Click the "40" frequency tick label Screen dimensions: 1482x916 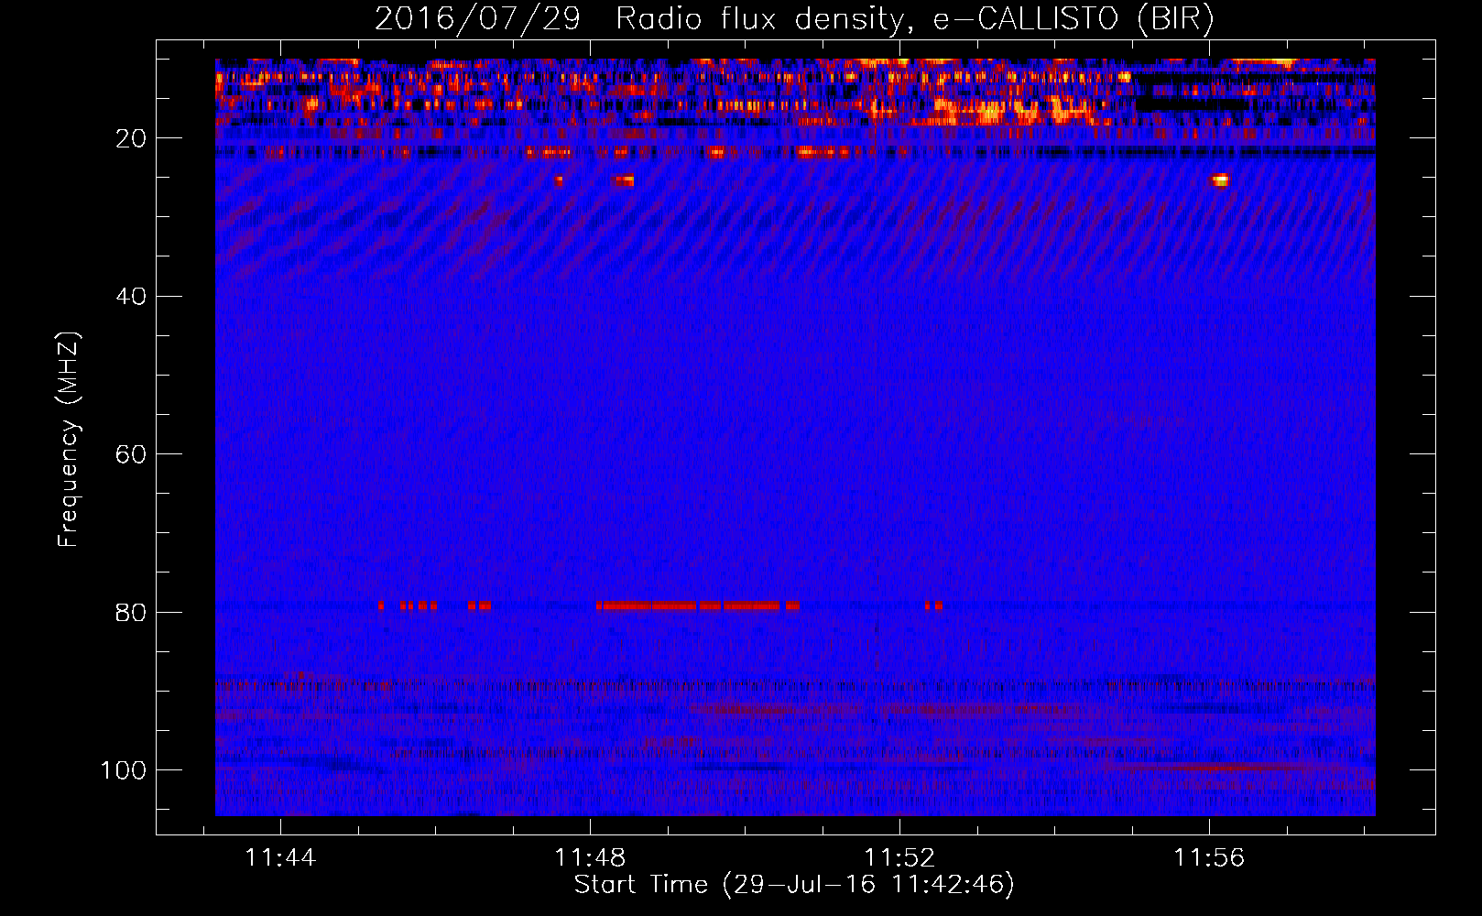[x=132, y=296]
